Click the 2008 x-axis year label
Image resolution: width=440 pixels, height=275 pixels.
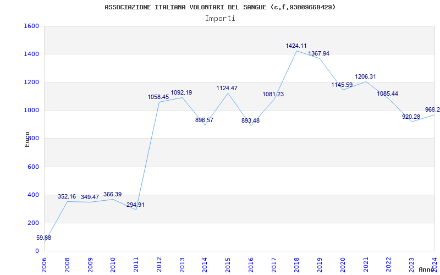[67, 265]
